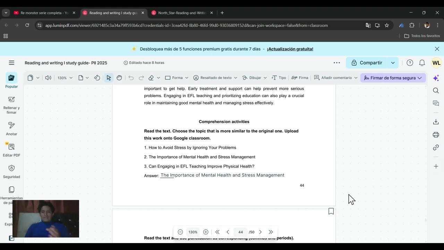Click the browser reload button
Viewport: 444px width, 250px height.
[x=27, y=25]
